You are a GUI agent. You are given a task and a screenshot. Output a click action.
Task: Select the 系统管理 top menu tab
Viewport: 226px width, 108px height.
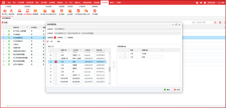tap(105, 3)
